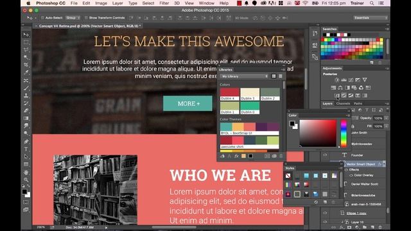Open the Swatches panel flyout menu
The width and height of the screenshot is (411, 231).
(387, 29)
